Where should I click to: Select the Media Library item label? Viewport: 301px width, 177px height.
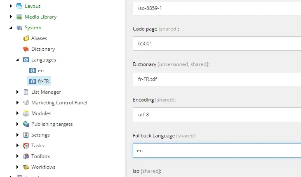[41, 17]
